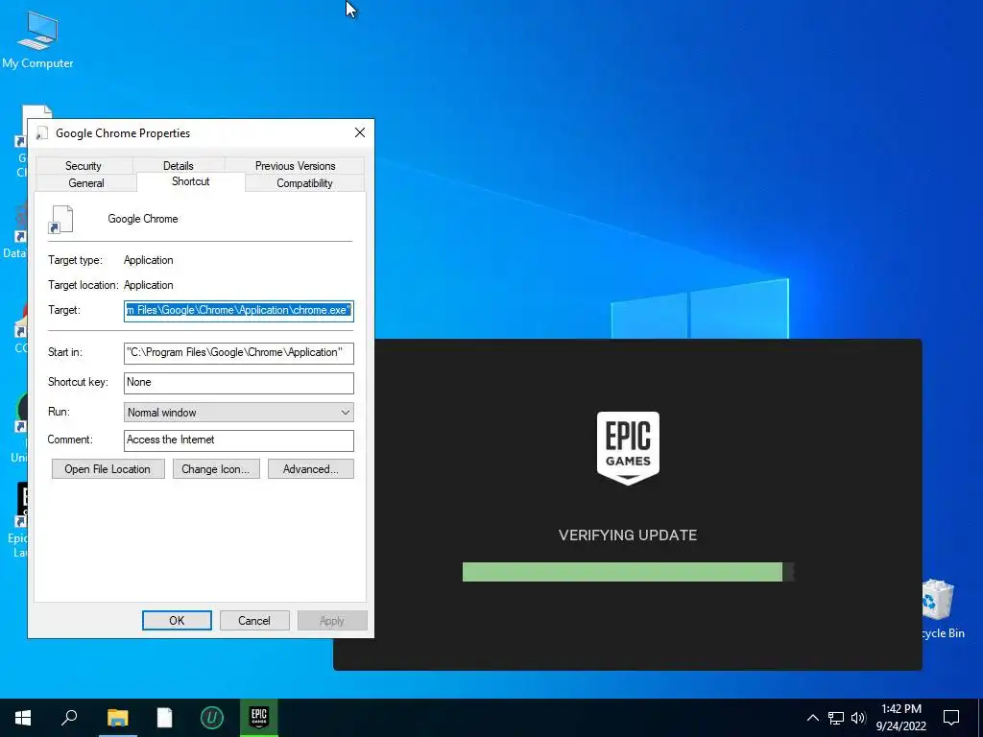Switch to the Security tab
Image resolution: width=983 pixels, height=737 pixels.
[x=84, y=165]
